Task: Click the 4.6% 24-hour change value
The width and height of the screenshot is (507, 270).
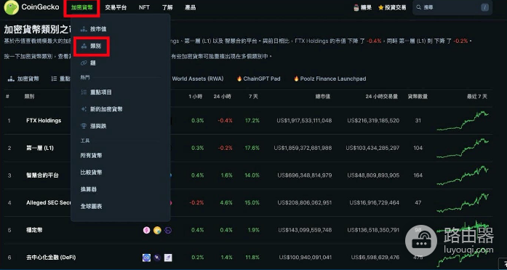Action: pyautogui.click(x=226, y=203)
